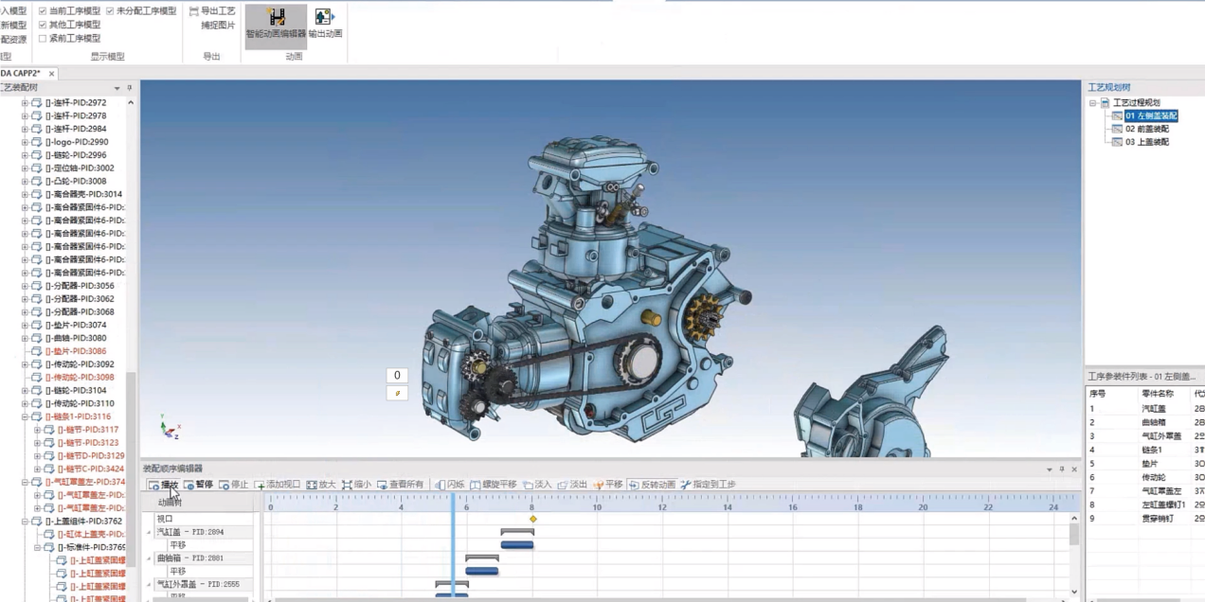1205x602 pixels.
Task: Collapse 汽缸盖 PID:2894 animation track
Action: pos(149,533)
